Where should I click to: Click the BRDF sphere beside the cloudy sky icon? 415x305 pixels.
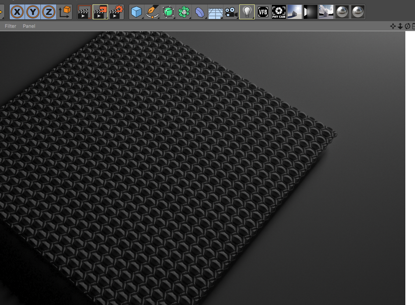pos(342,12)
